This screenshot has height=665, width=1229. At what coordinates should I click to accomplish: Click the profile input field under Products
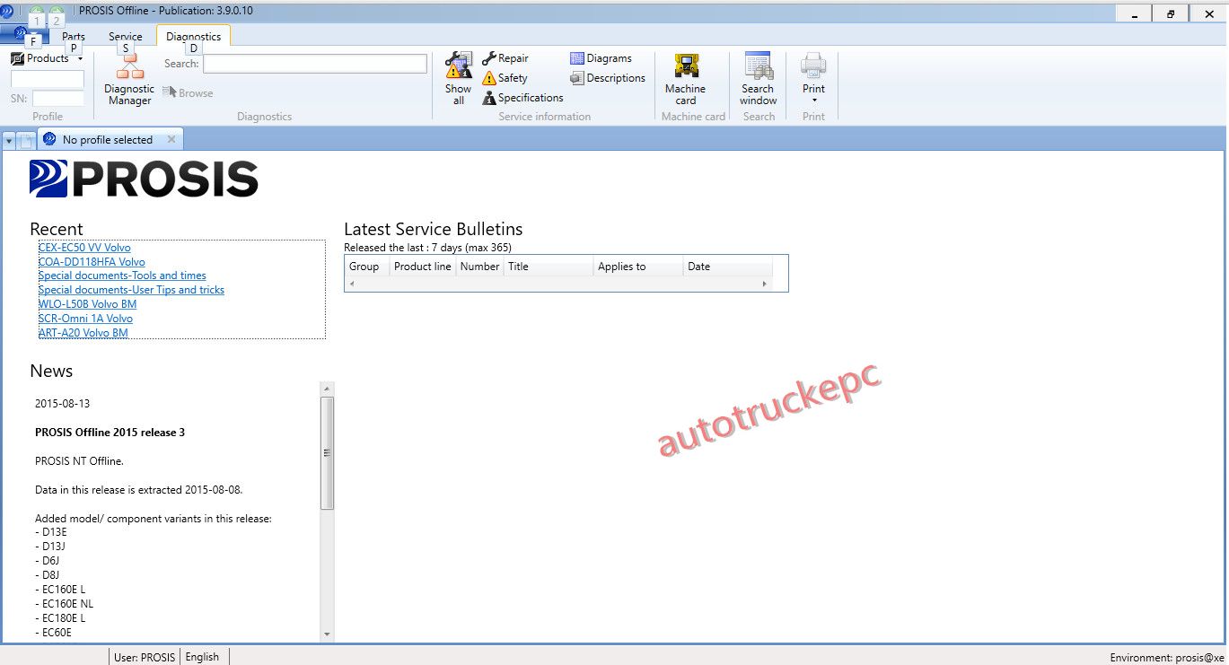click(x=48, y=79)
